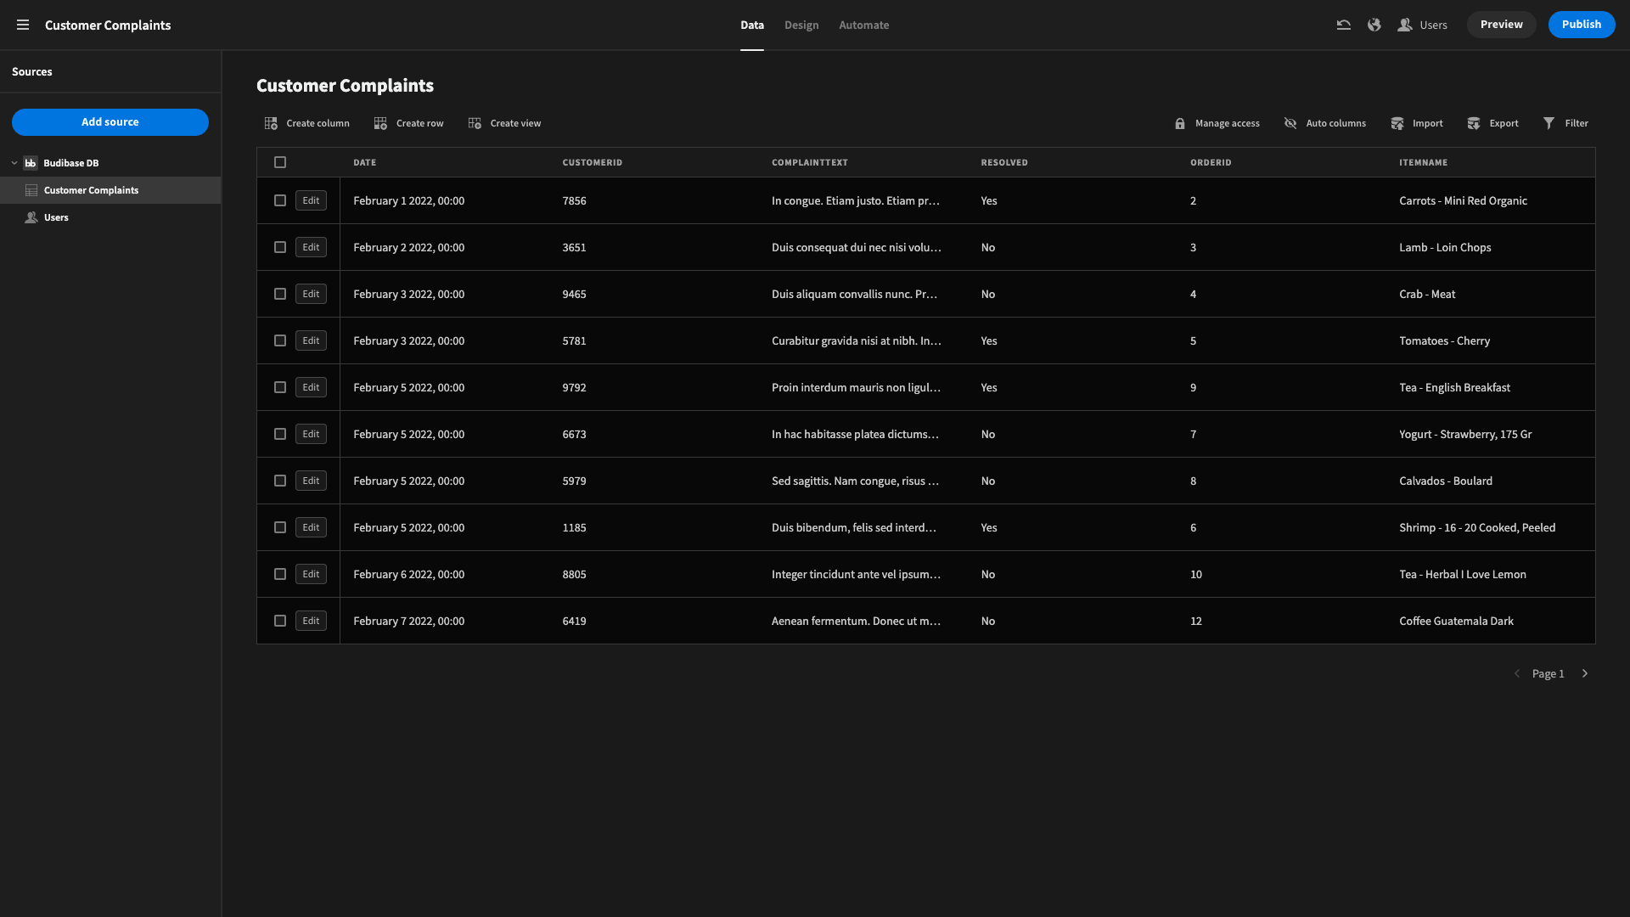Expand the Budibase DB source tree
This screenshot has width=1630, height=917.
point(14,162)
